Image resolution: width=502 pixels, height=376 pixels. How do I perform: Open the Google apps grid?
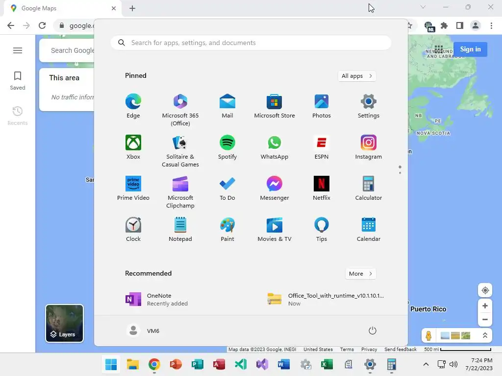(x=439, y=49)
